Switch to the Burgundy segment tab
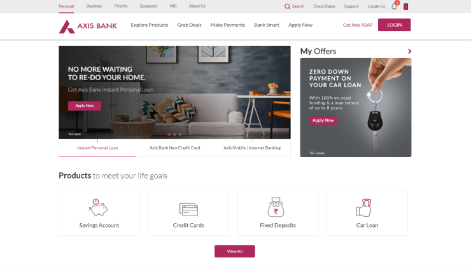 pyautogui.click(x=149, y=6)
